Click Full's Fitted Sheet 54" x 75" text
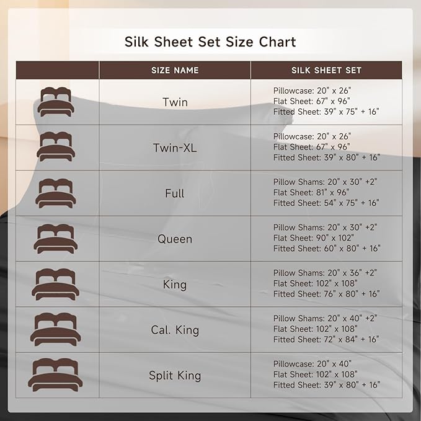Image resolution: width=421 pixels, height=421 pixels. [x=326, y=203]
